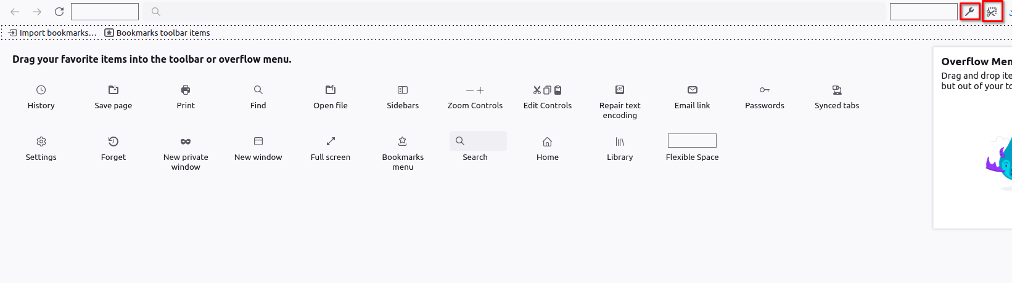Click the Search box widget
This screenshot has height=283, width=1012.
point(478,141)
